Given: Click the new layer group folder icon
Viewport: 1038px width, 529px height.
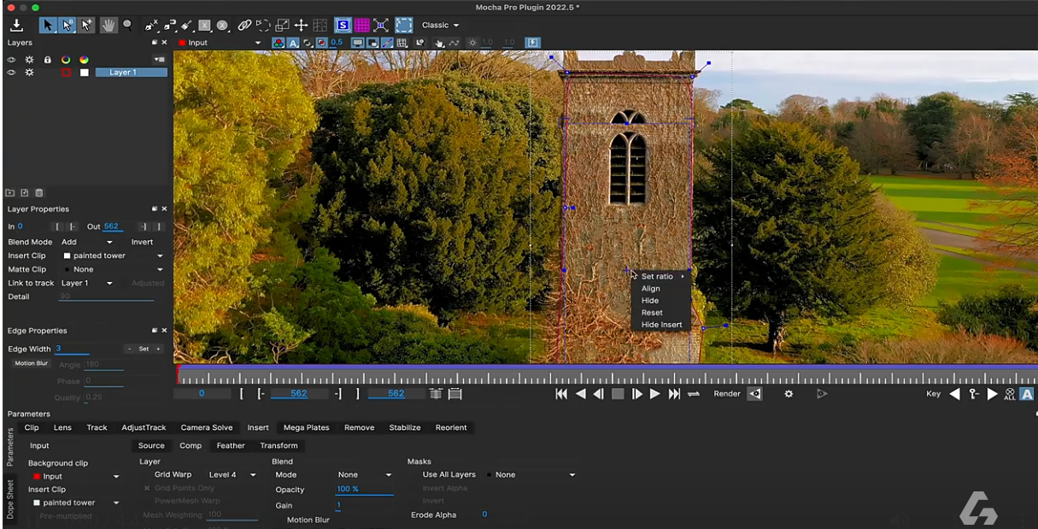Looking at the screenshot, I should (x=10, y=193).
